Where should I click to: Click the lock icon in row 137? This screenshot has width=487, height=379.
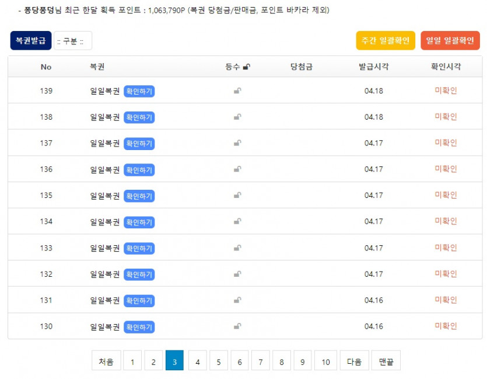tap(237, 143)
